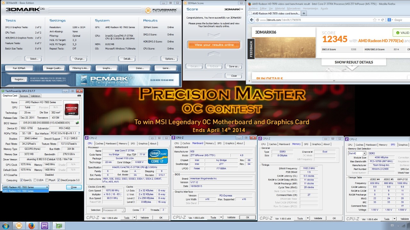
Task: Click the Register button in 3DMark06
Action: (x=20, y=79)
